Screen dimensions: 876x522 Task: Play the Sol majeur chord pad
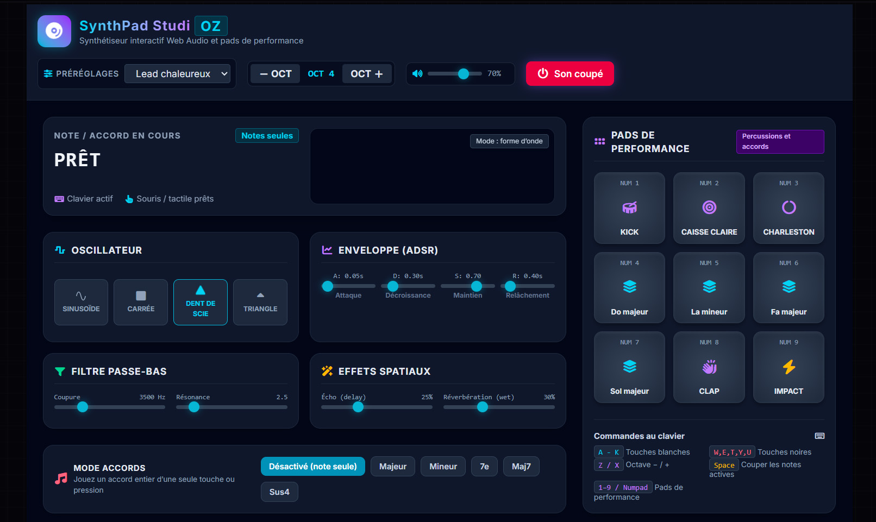[x=629, y=367]
